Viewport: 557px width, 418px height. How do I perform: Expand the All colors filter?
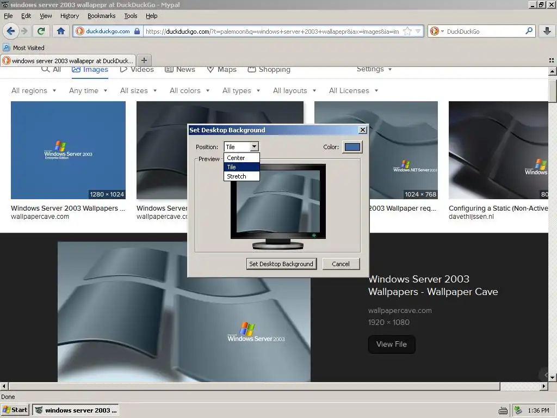point(190,91)
